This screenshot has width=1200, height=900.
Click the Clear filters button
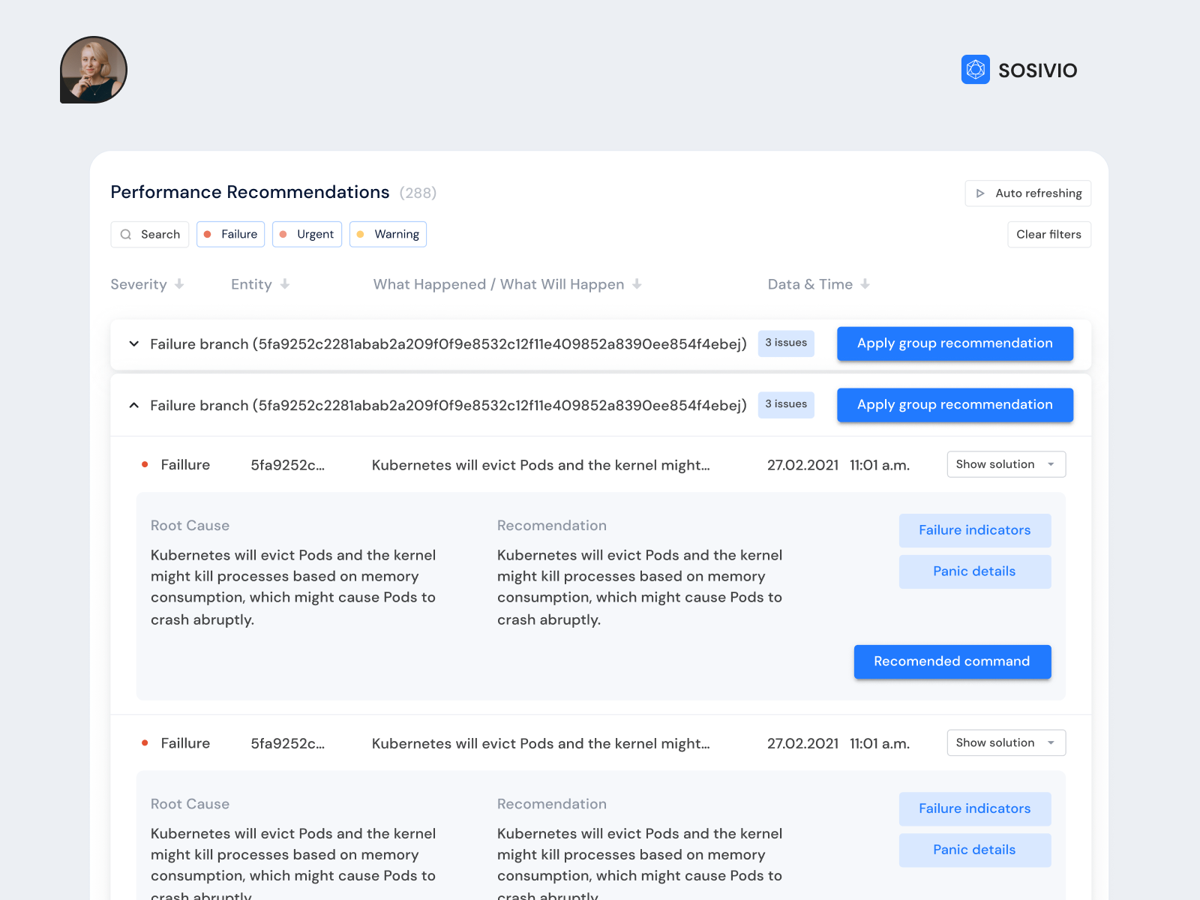pos(1048,234)
